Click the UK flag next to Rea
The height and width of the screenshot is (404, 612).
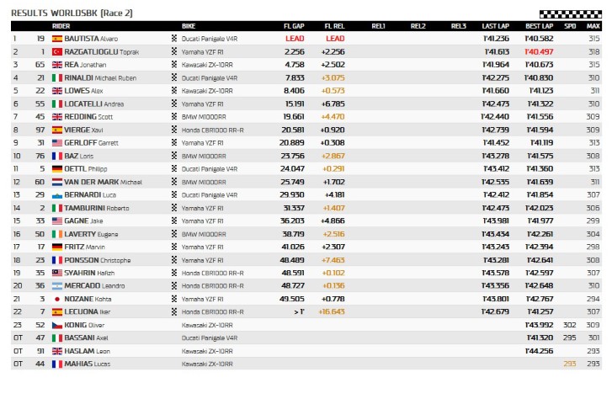(x=57, y=65)
